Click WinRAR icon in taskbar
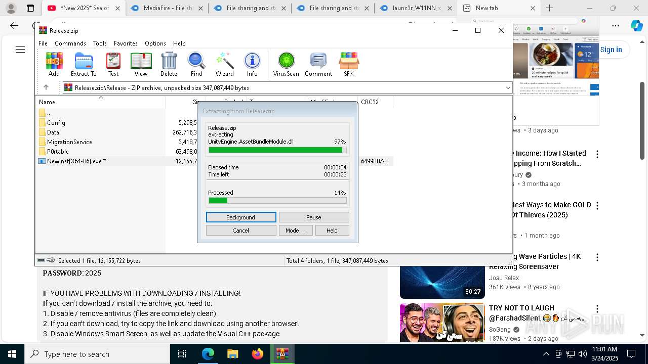This screenshot has height=364, width=648. point(282,354)
